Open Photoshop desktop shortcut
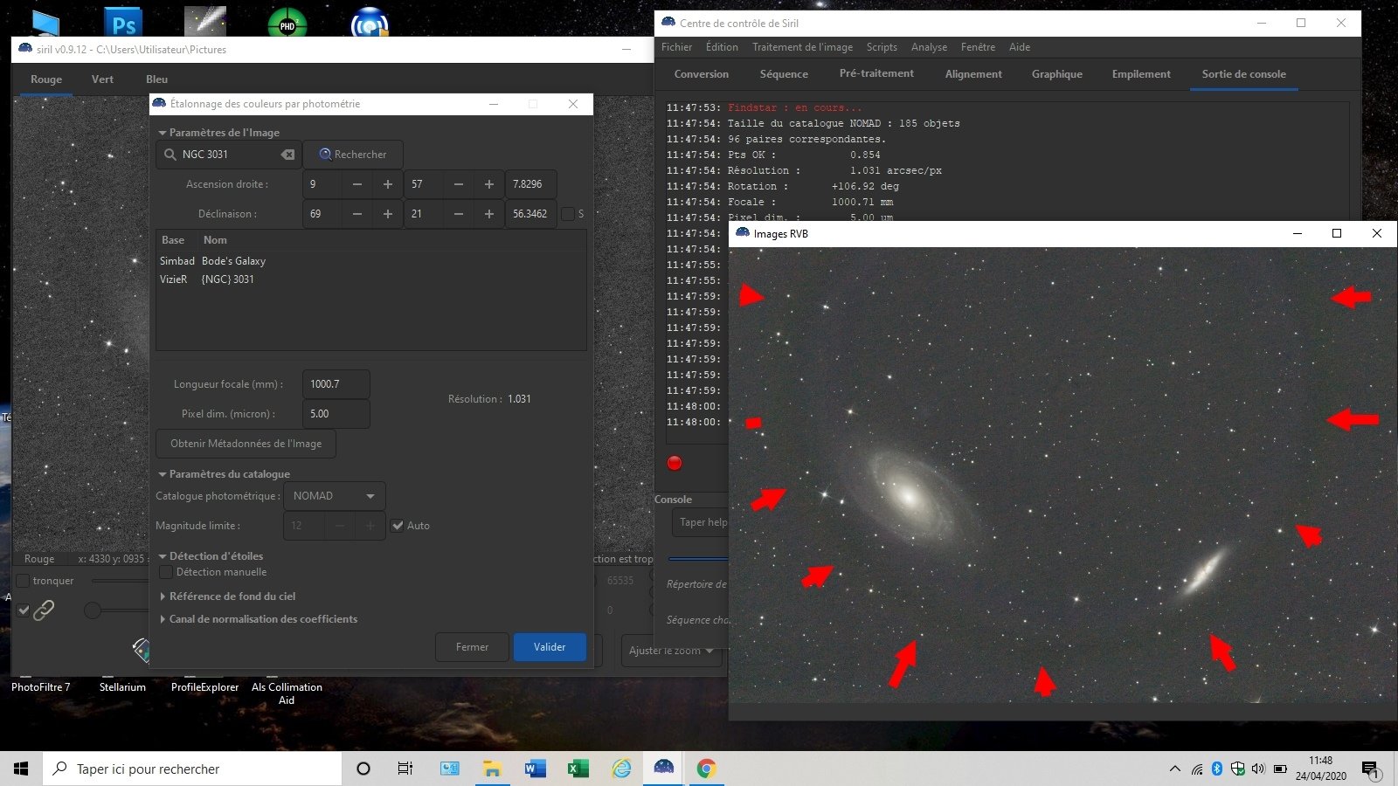Screen dimensions: 1398x786 [125, 22]
